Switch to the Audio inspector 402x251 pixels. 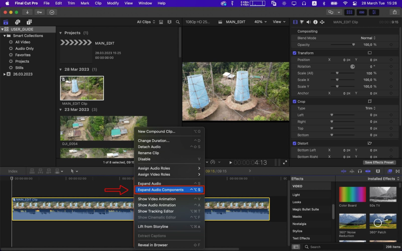click(x=309, y=22)
